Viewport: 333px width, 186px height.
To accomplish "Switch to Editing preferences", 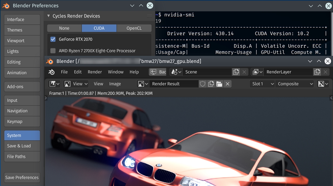I will pos(22,62).
